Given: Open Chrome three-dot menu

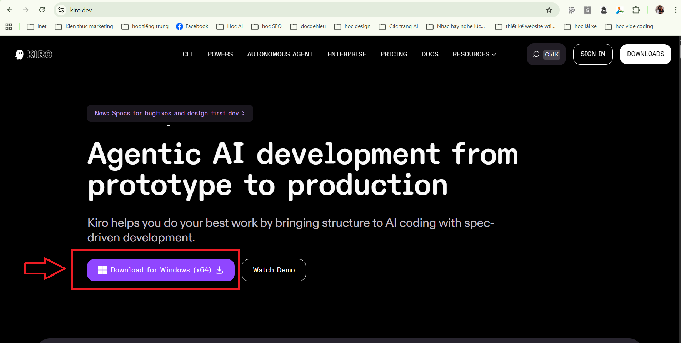Looking at the screenshot, I should pyautogui.click(x=676, y=10).
